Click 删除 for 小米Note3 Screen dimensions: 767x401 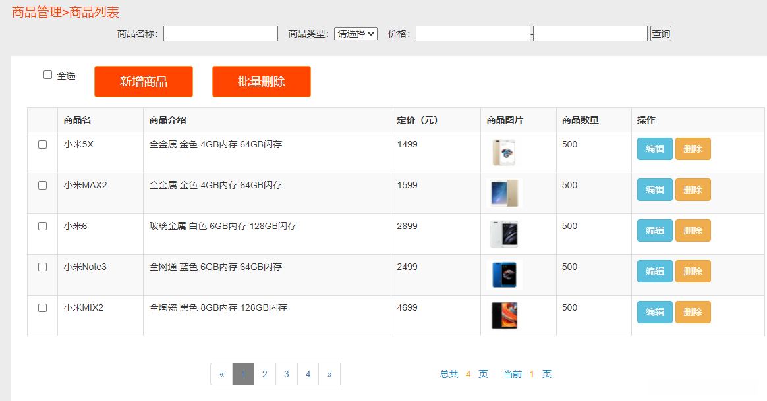[x=693, y=271]
